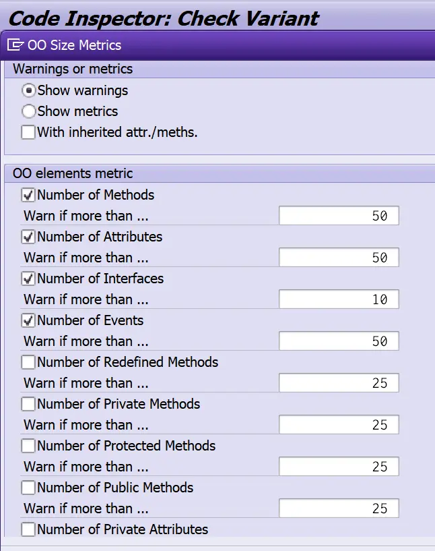Click the Private Methods threshold field
Image resolution: width=435 pixels, height=551 pixels.
click(338, 425)
